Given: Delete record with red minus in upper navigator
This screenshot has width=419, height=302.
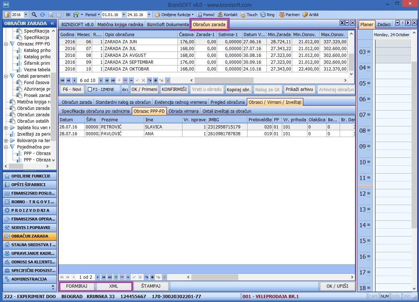Looking at the screenshot, I should (125, 80).
